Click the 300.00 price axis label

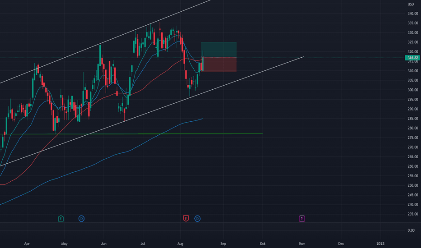pos(413,90)
